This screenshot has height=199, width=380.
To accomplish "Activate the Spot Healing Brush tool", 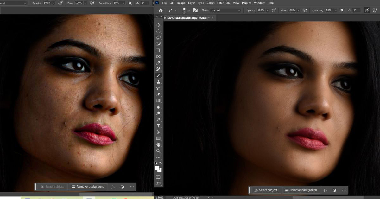I will pyautogui.click(x=158, y=69).
